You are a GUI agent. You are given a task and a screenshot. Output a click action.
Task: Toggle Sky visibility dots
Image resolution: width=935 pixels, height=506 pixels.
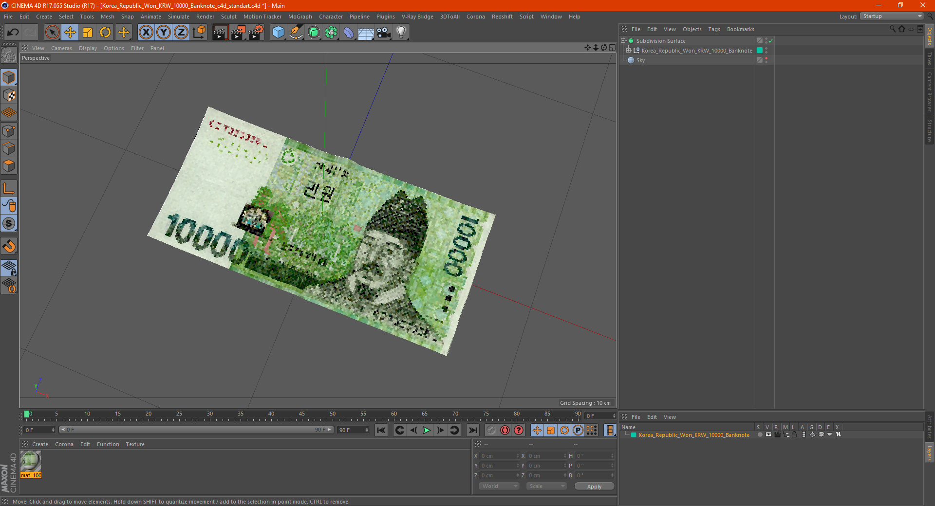coord(766,60)
